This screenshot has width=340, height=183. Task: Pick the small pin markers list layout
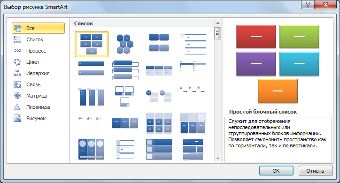(x=90, y=119)
